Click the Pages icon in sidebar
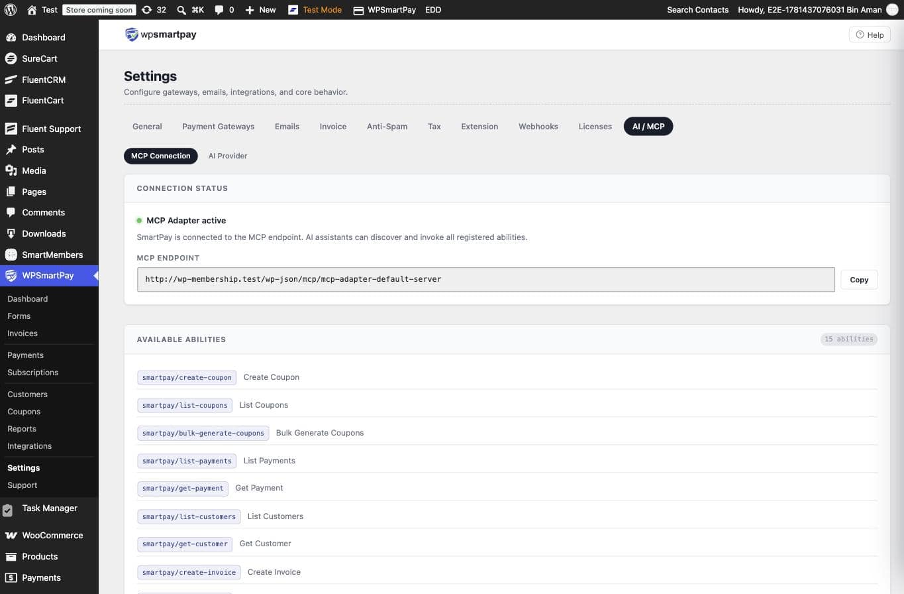 pyautogui.click(x=11, y=192)
